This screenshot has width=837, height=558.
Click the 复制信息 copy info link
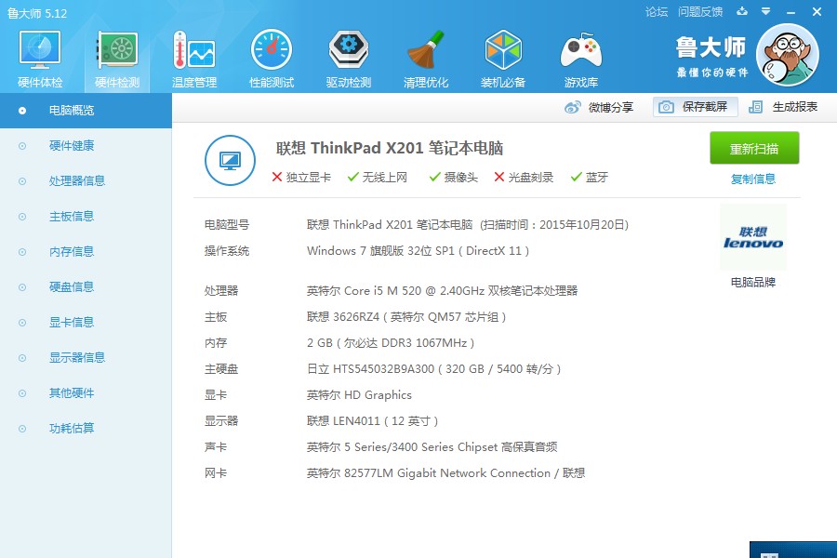(x=753, y=179)
